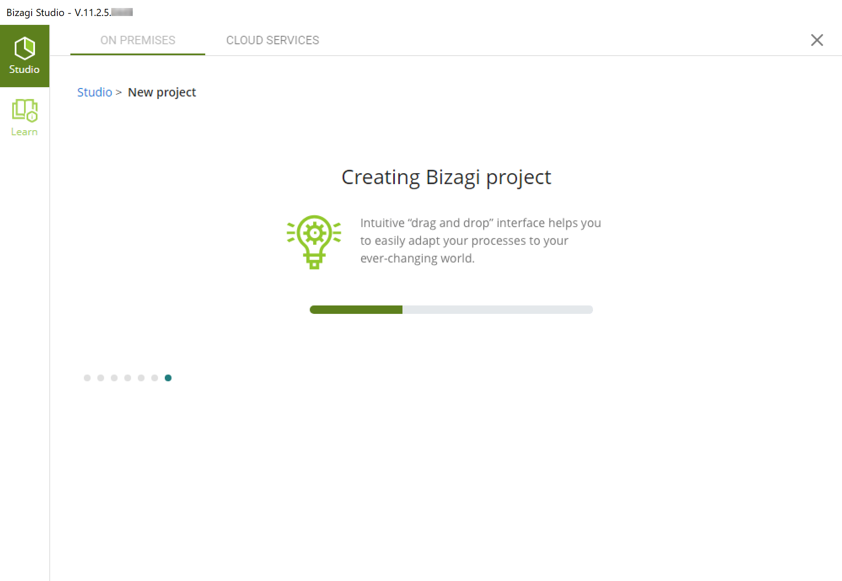This screenshot has height=581, width=842.
Task: Select the fourth carousel dot
Action: (x=128, y=378)
